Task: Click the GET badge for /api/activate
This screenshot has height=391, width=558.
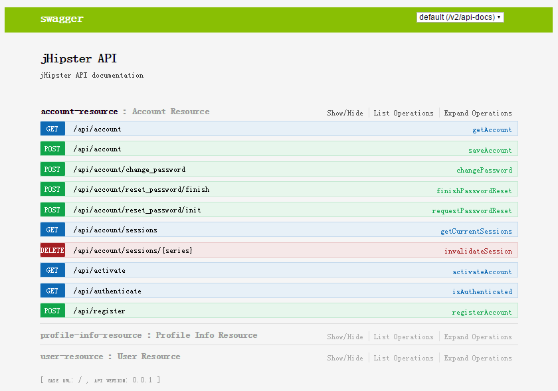Action: (52, 270)
